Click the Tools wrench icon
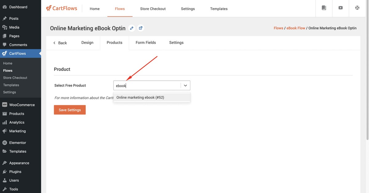Viewport: 369px width, 193px height. tap(5, 189)
